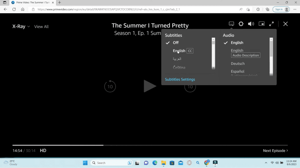Close the video player
300x168 pixels.
coord(286,24)
